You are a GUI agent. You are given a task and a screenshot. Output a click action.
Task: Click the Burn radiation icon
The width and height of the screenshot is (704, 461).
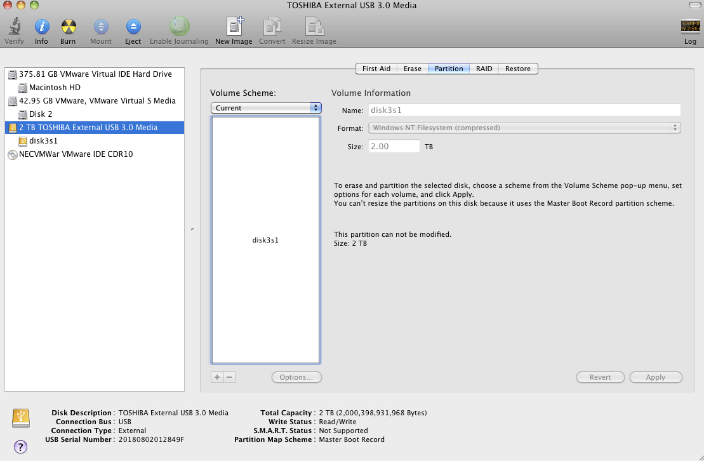[69, 27]
